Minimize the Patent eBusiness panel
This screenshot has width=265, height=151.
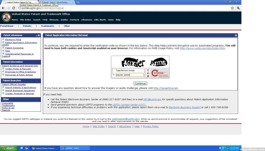coord(36,35)
